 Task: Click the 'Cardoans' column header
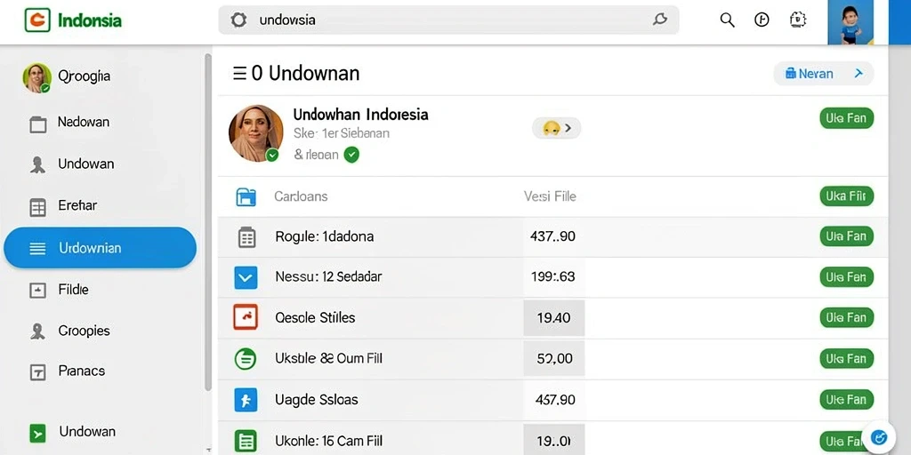[x=301, y=196]
